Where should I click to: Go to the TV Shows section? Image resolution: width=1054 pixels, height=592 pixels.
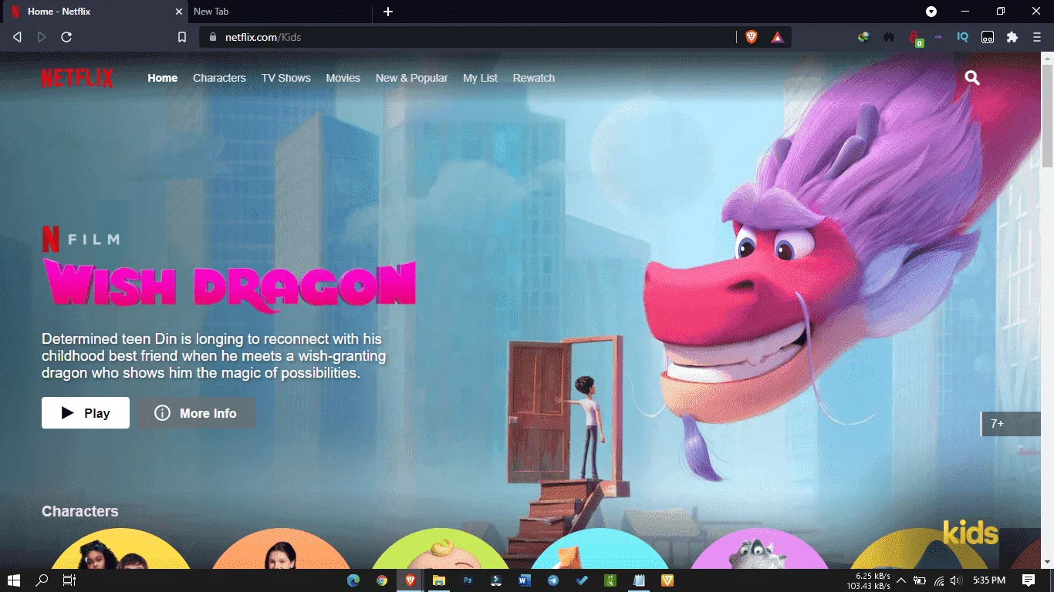tap(286, 78)
